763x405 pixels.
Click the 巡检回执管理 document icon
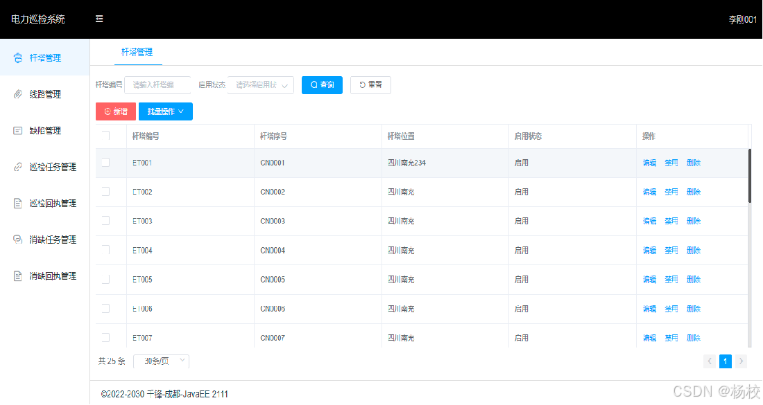(x=18, y=204)
